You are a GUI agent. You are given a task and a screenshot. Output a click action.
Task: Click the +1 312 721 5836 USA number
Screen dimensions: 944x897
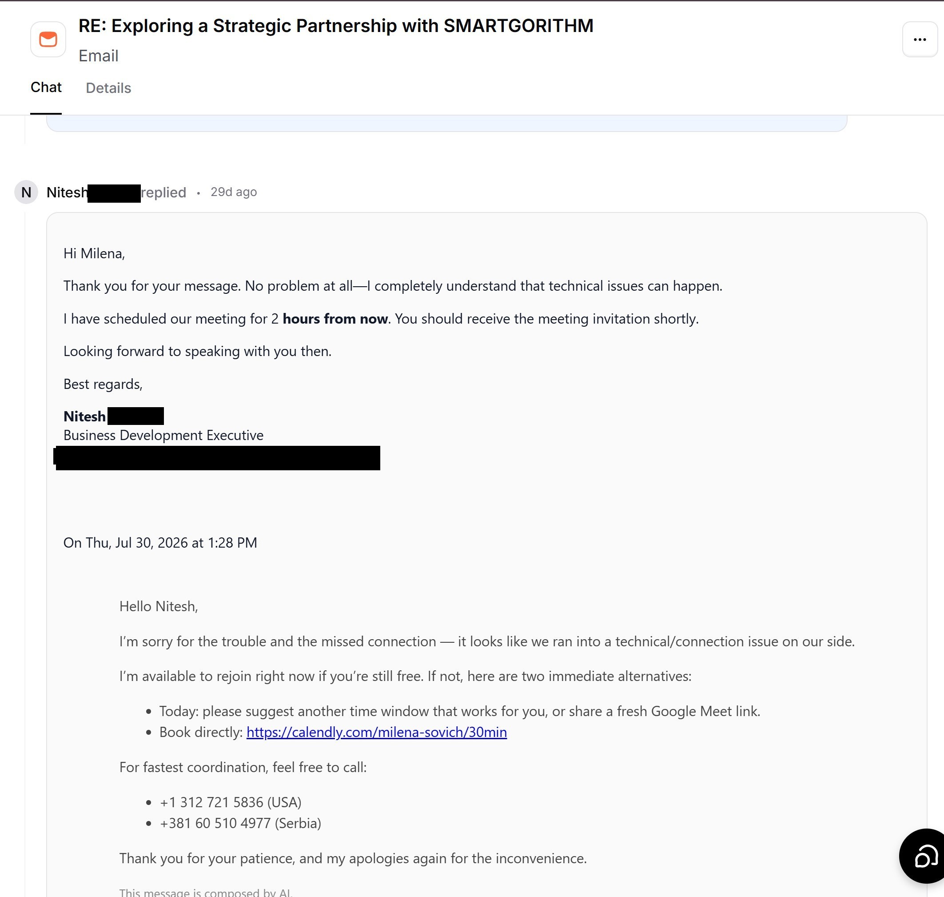pos(231,802)
